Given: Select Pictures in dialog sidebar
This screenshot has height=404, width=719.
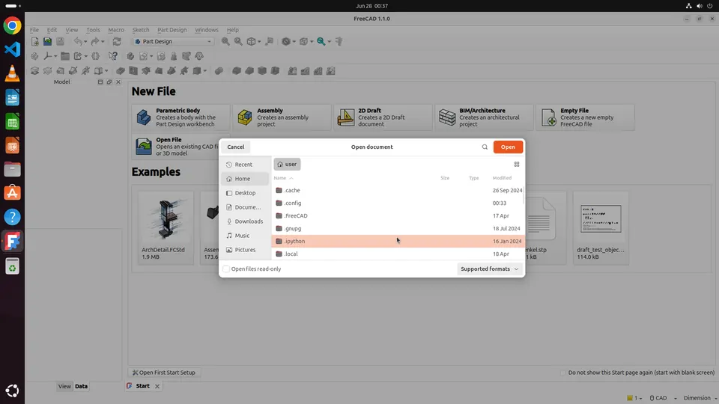Looking at the screenshot, I should pos(245,250).
